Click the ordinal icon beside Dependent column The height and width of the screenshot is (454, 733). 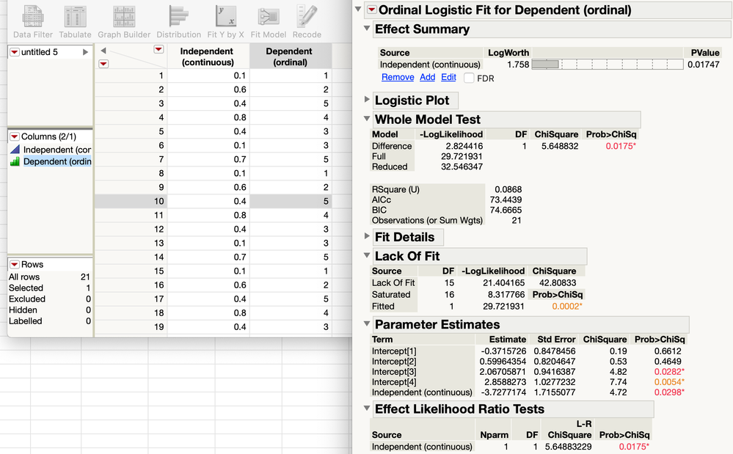15,161
